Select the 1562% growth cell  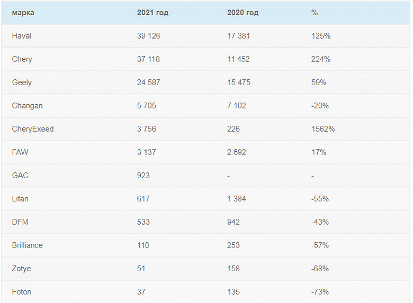(323, 129)
